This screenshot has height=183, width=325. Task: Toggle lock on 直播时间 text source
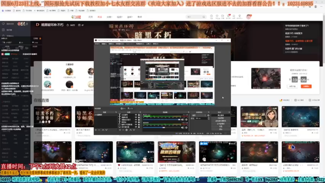tap(139, 117)
